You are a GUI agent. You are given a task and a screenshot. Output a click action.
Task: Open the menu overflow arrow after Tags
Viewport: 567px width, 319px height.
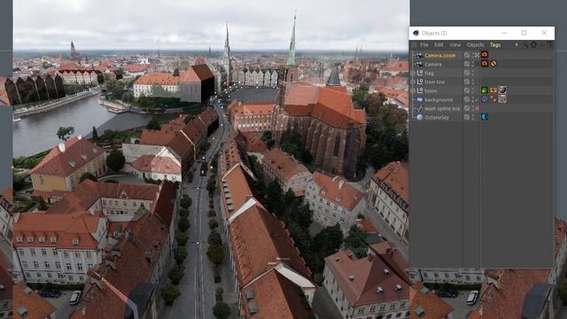coord(517,44)
